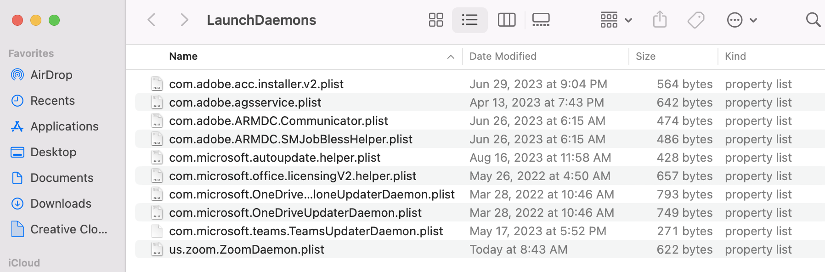Open AirDrop in sidebar
825x272 pixels.
click(51, 75)
